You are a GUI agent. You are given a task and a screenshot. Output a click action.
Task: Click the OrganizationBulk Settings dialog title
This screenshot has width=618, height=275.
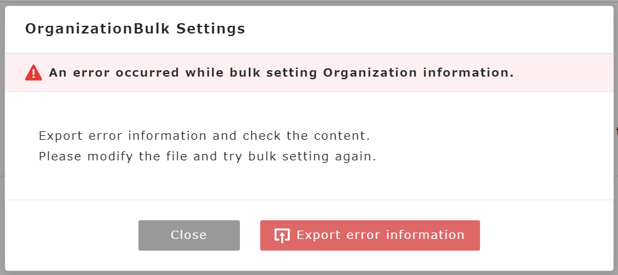(x=135, y=29)
